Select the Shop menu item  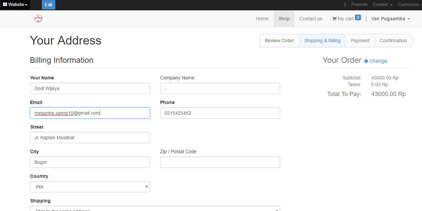click(284, 19)
